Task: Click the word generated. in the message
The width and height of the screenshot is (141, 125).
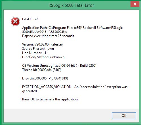Action: [x=30, y=91]
